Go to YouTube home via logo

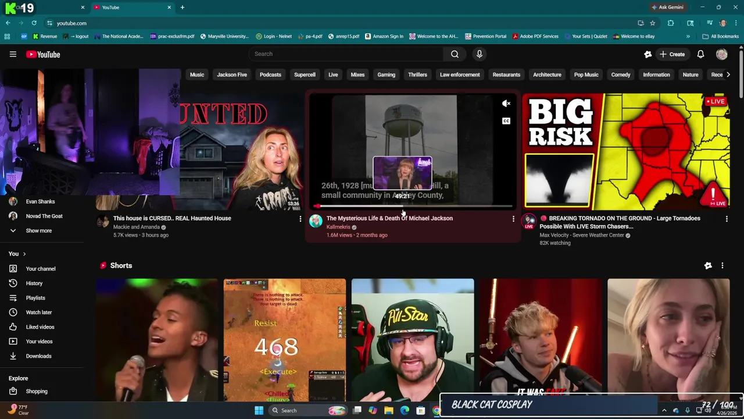(43, 54)
